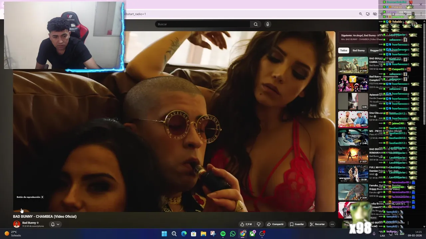Switch to Google Chrome on the taskbar
The height and width of the screenshot is (239, 426).
(x=243, y=234)
